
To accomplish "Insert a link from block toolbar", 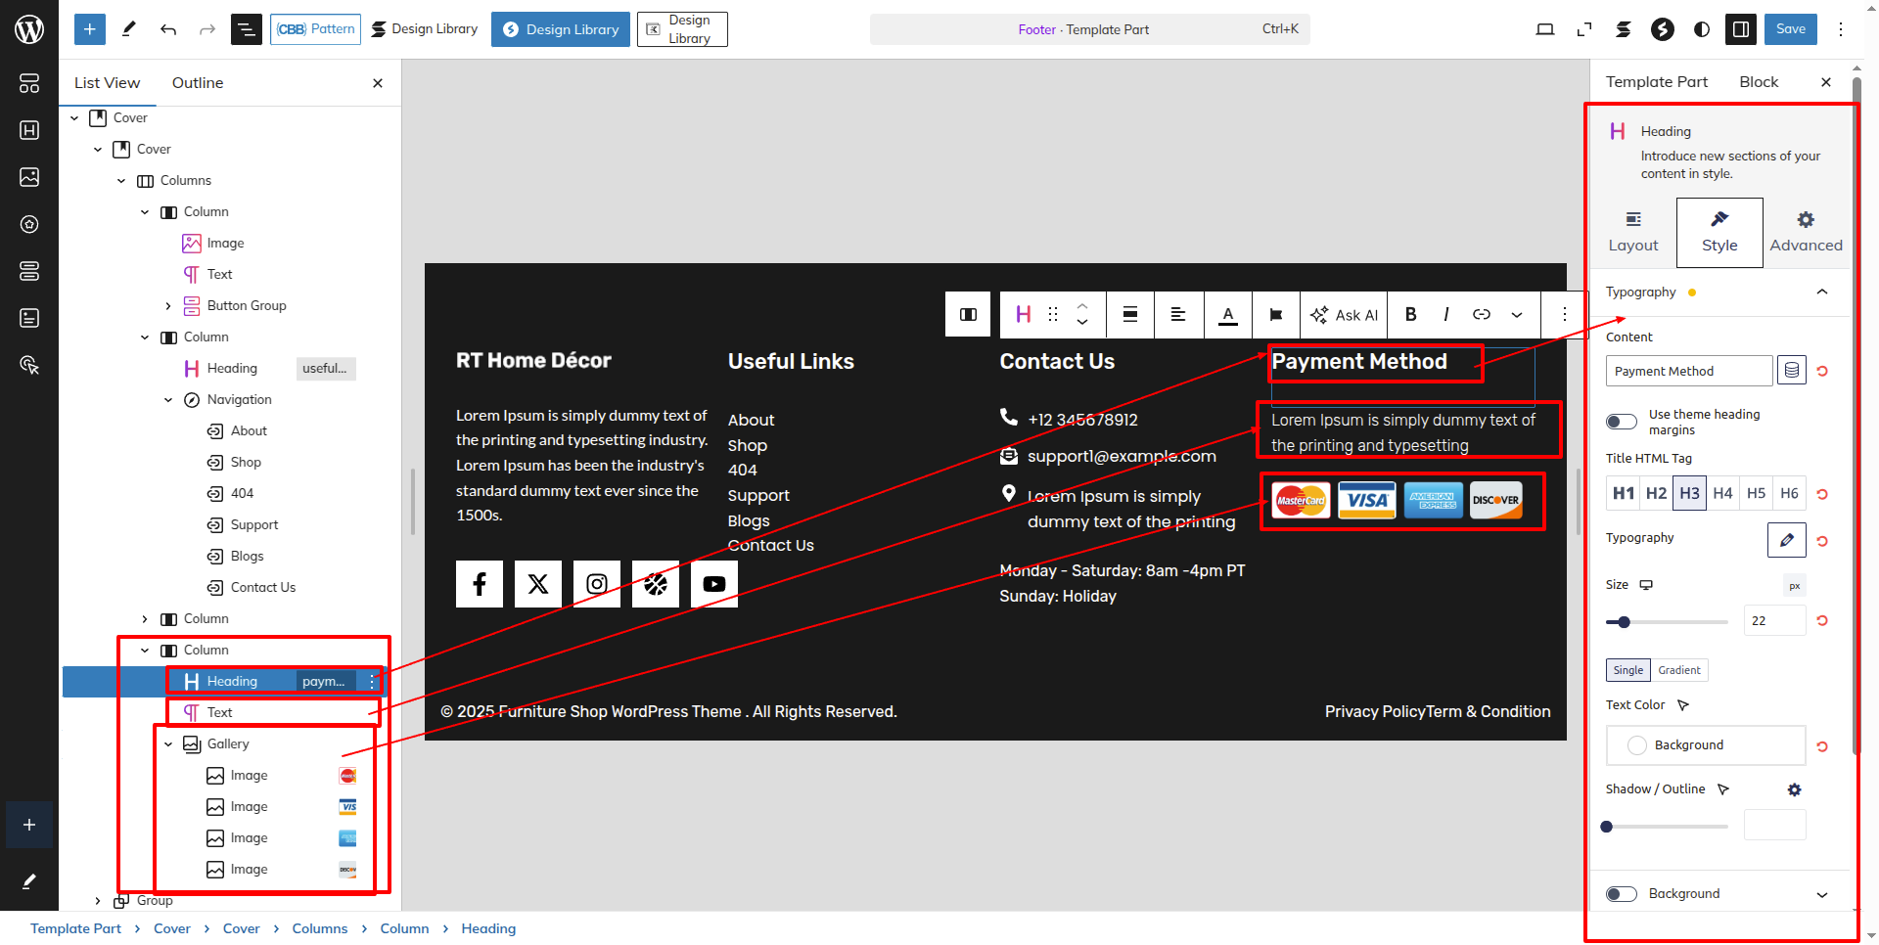I will coord(1482,314).
